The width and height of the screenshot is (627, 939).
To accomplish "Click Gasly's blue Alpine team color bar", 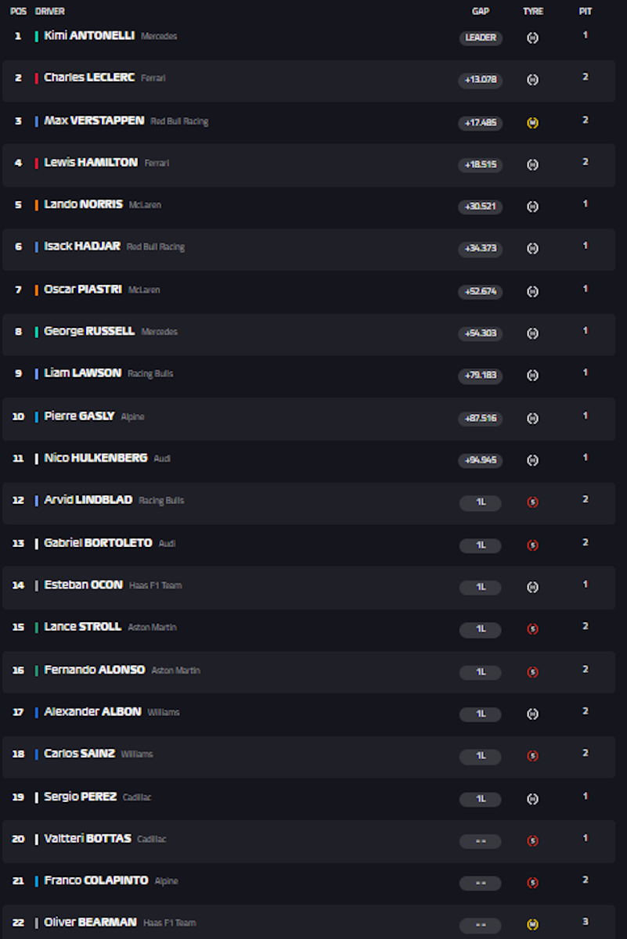I will point(37,417).
